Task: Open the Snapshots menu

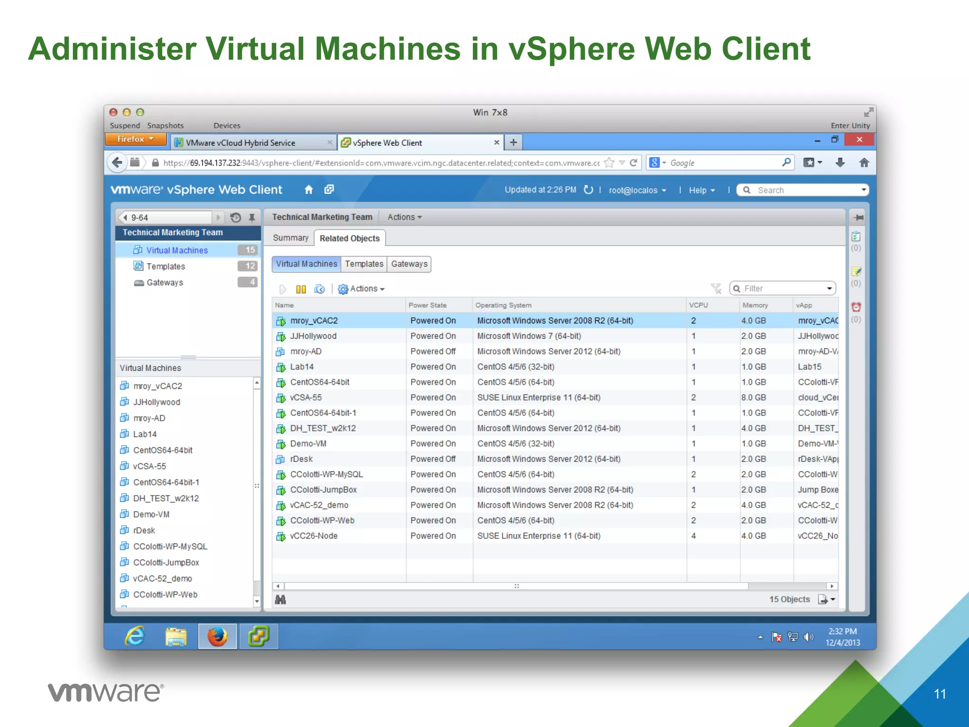Action: 165,125
